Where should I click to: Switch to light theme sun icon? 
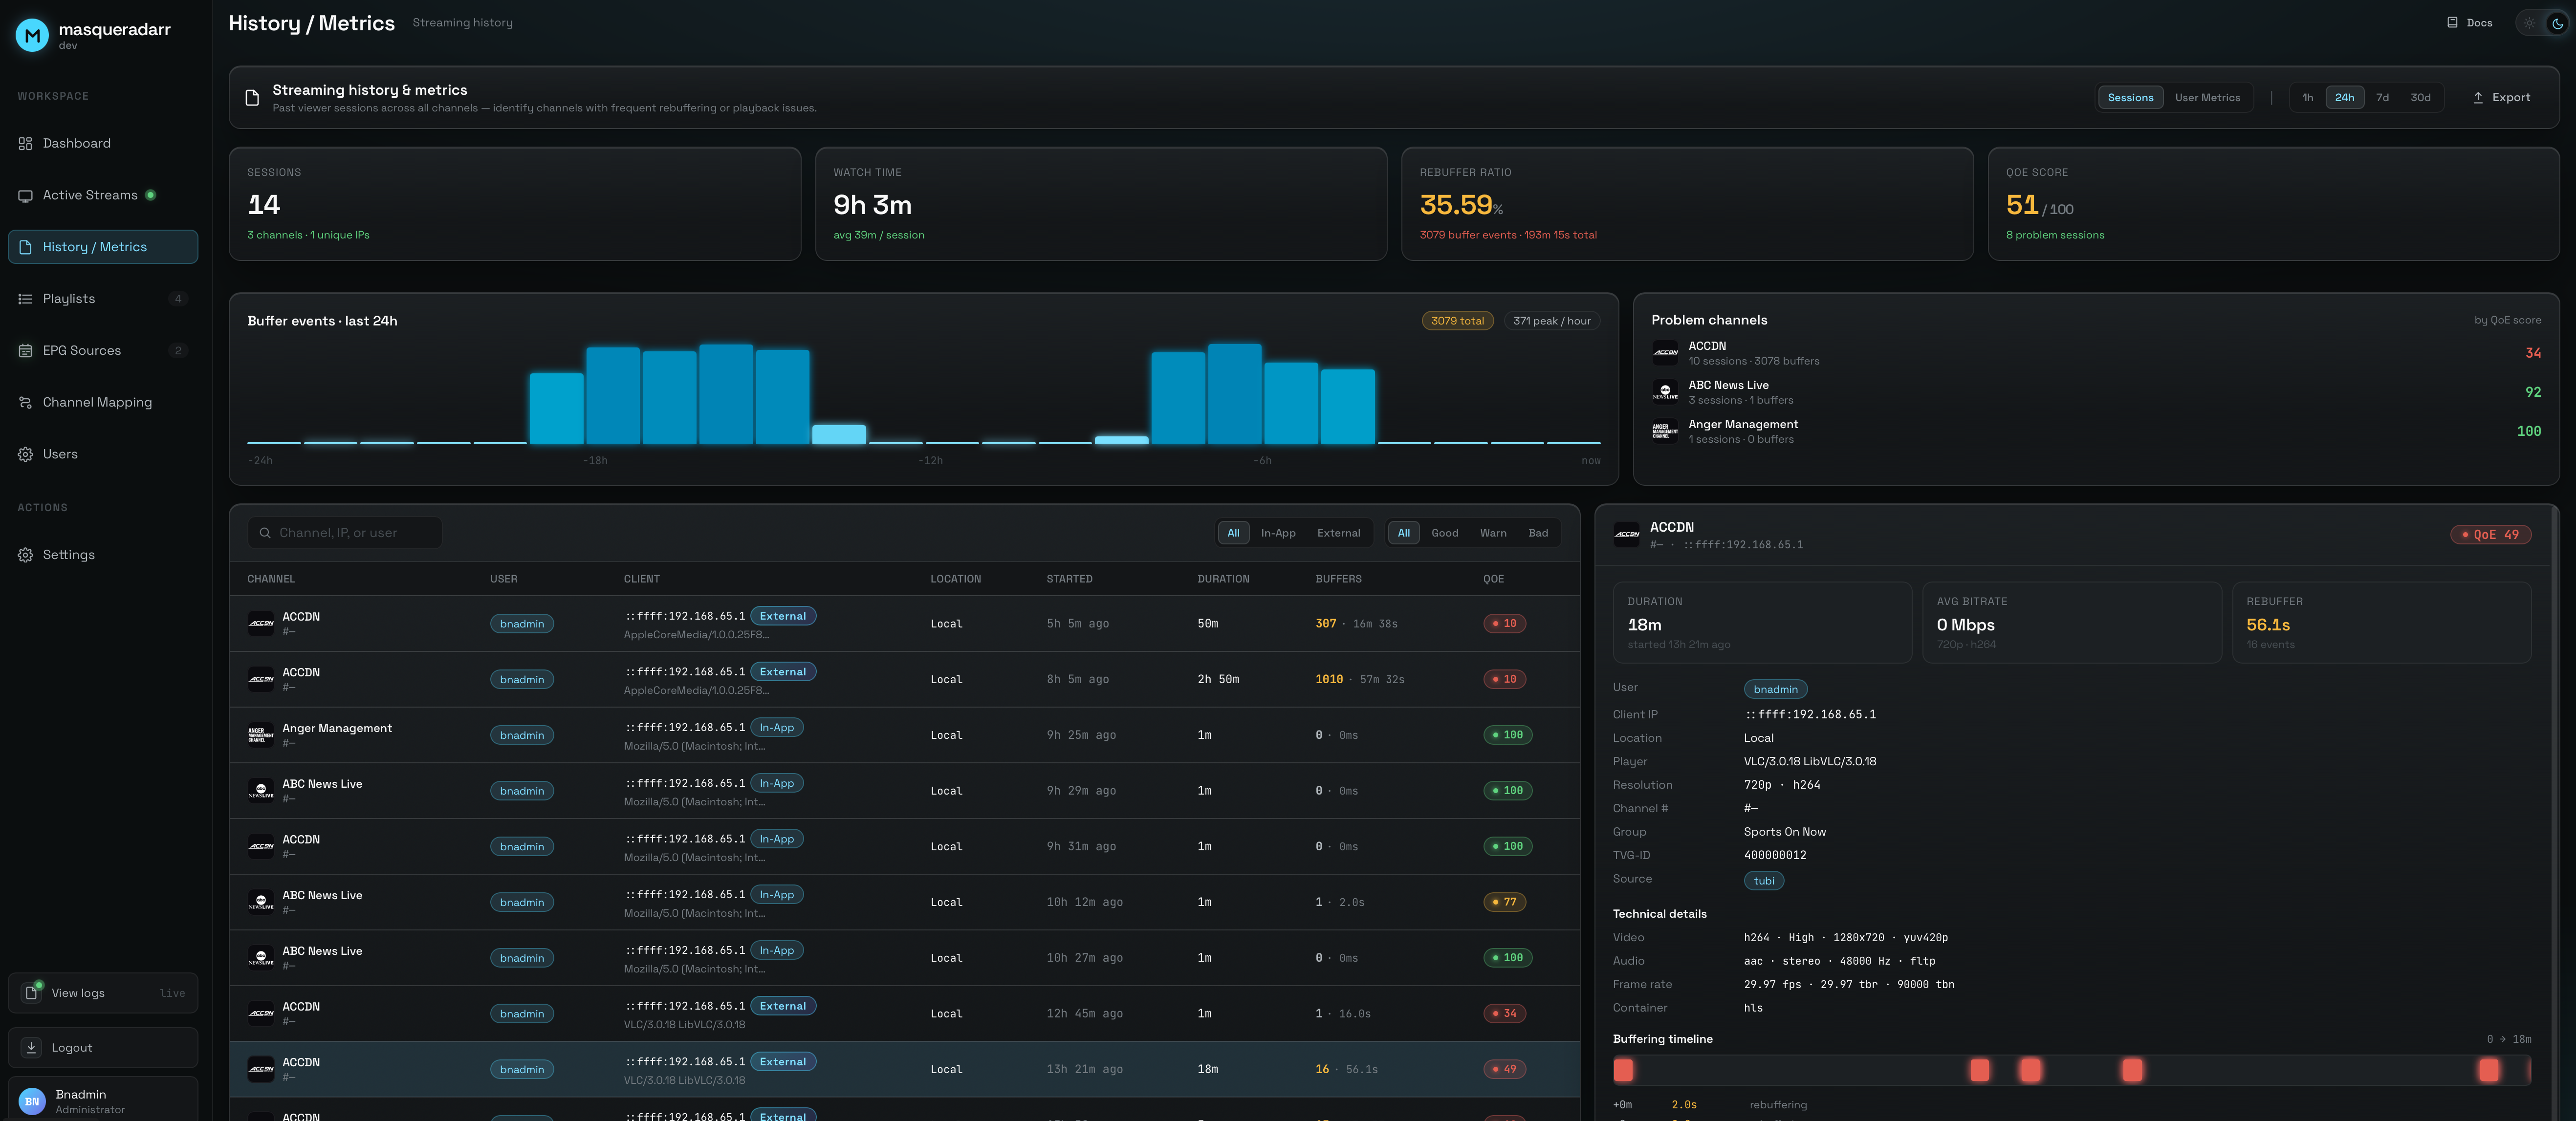point(2529,23)
